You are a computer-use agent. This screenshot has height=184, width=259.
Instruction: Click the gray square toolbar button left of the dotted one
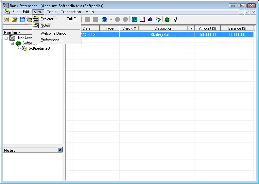tap(88, 20)
